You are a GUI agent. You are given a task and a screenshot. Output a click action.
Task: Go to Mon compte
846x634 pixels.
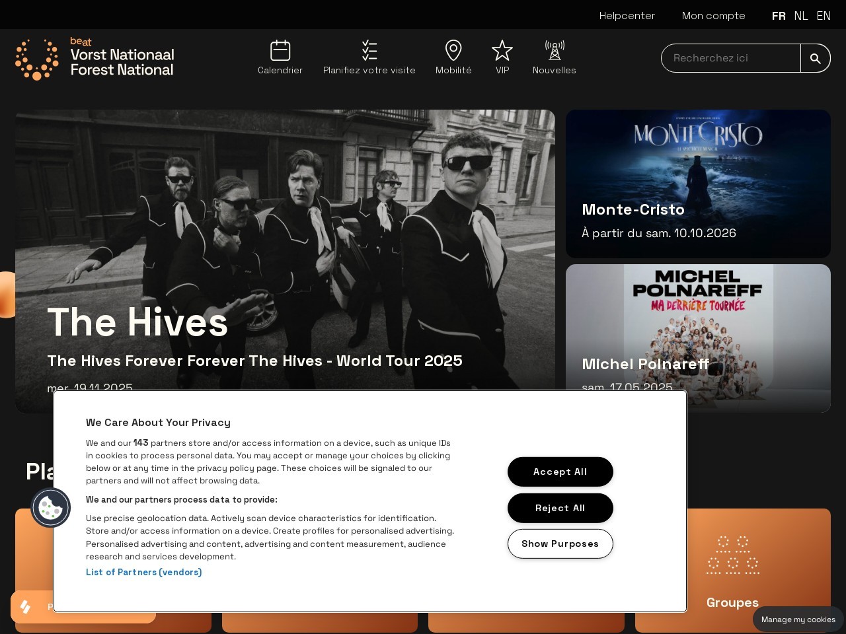[714, 15]
